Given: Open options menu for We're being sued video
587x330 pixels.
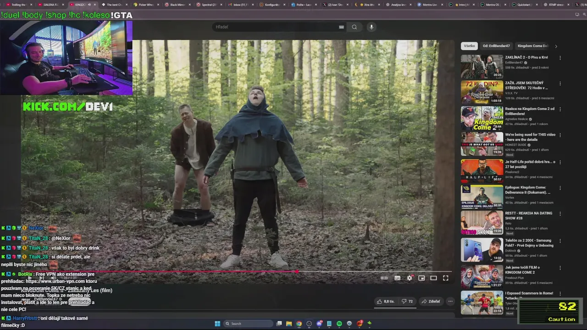Looking at the screenshot, I should (560, 135).
